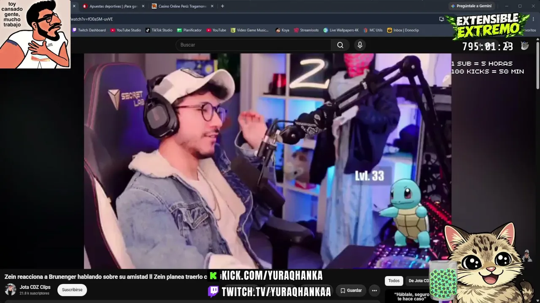Open the TikTok Studio bookmark
The image size is (540, 303).
[x=159, y=30]
